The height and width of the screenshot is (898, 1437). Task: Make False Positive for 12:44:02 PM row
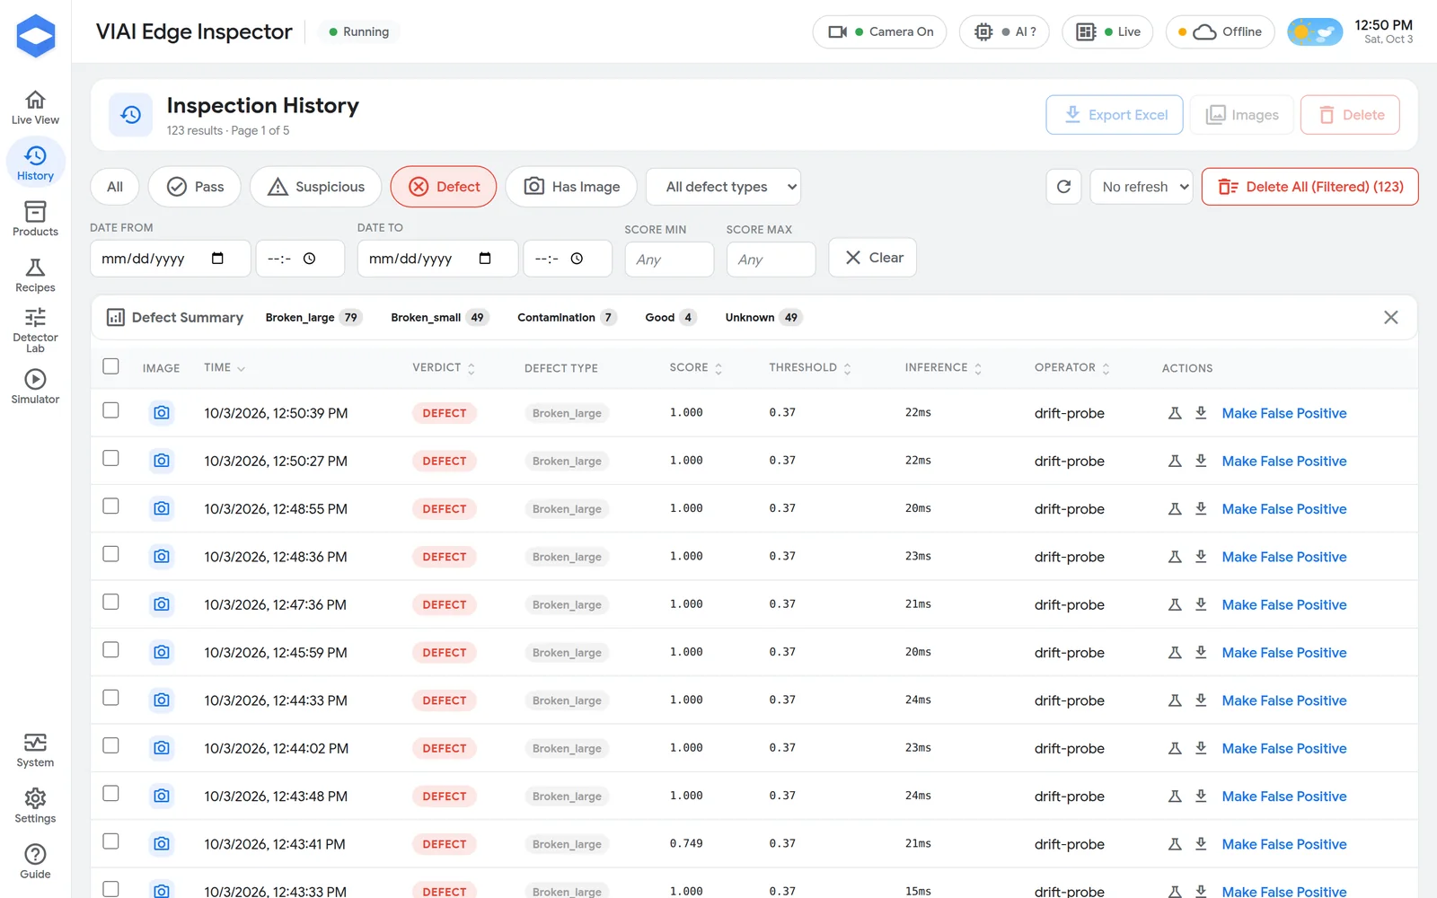[x=1284, y=749]
